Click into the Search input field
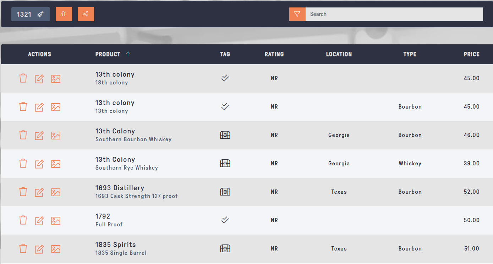493x264 pixels. tap(394, 14)
